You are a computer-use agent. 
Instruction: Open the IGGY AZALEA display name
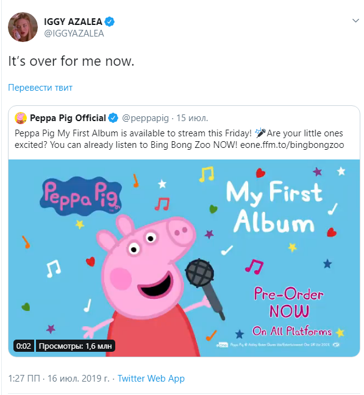click(73, 22)
